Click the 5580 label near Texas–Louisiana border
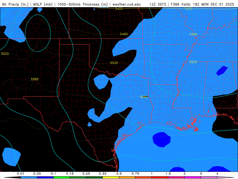This screenshot has height=179, width=238. point(144,97)
